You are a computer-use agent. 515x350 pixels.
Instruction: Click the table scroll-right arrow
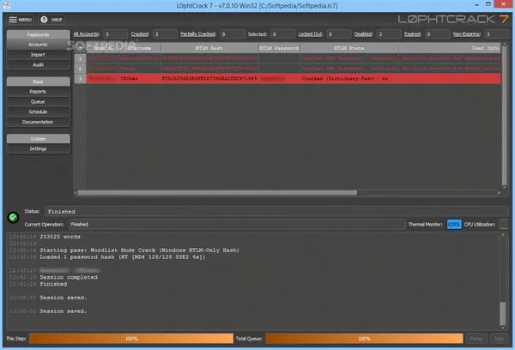499,193
